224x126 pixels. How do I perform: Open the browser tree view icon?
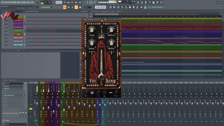click(126, 7)
